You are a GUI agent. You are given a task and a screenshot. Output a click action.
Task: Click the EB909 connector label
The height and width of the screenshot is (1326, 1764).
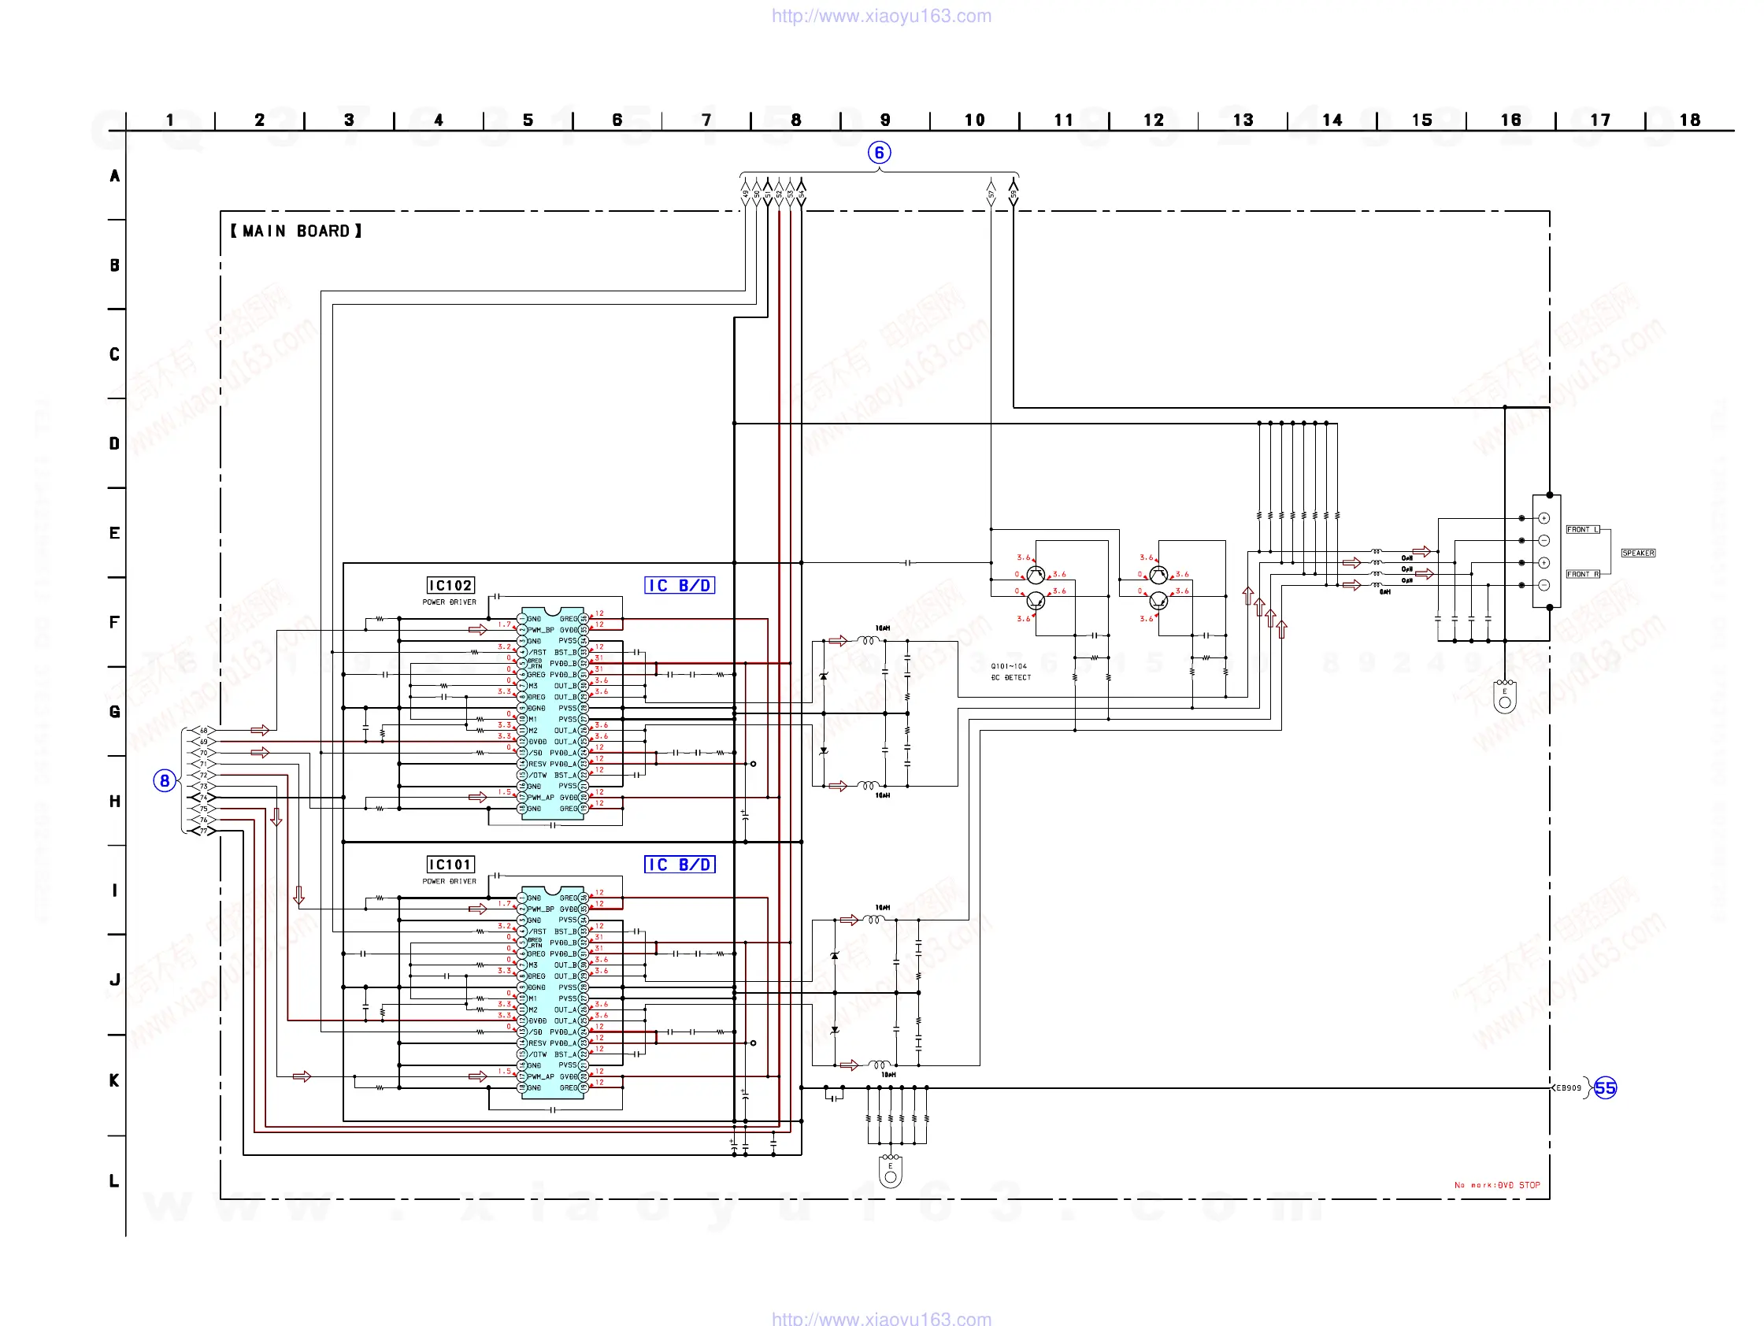1569,1087
